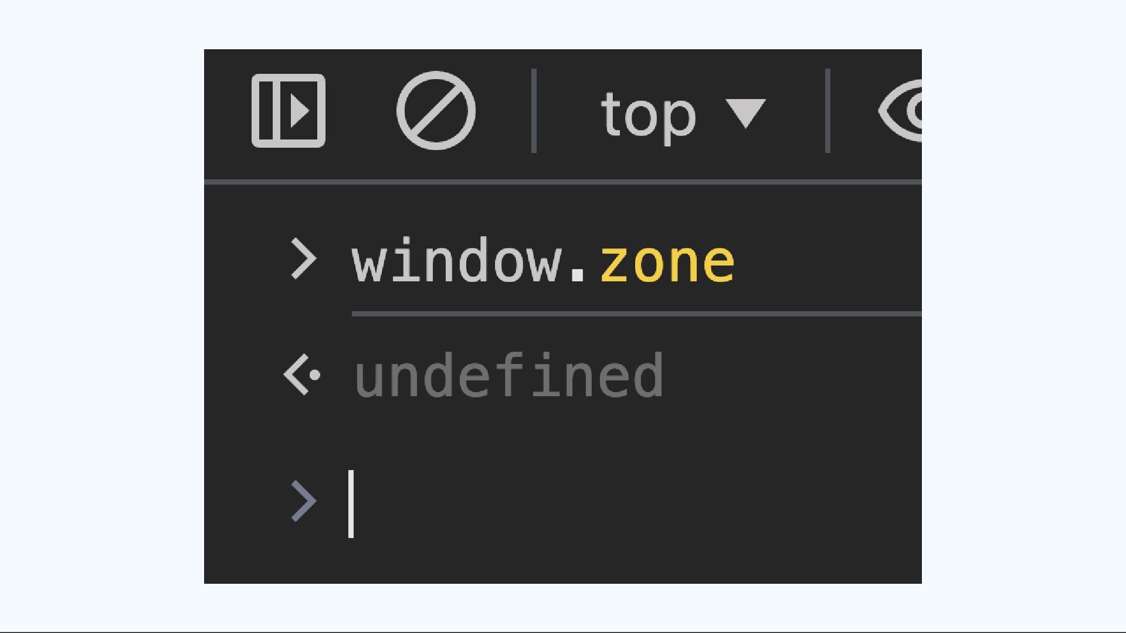This screenshot has width=1126, height=633.
Task: Click the return arrow beside undefined
Action: tap(302, 375)
